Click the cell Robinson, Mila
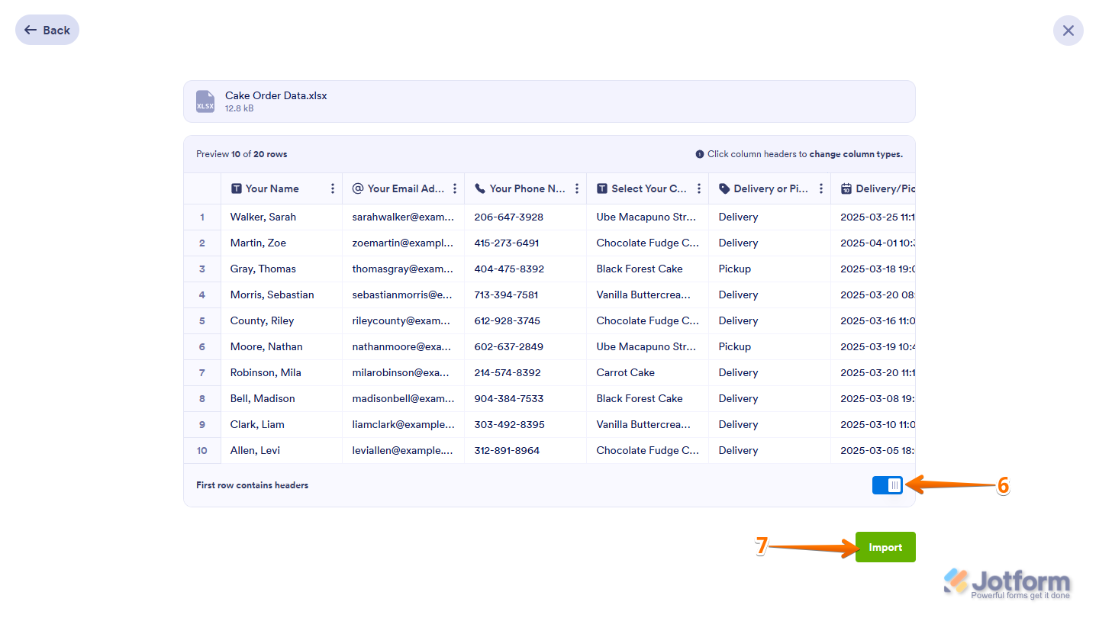The height and width of the screenshot is (618, 1099). coord(282,372)
